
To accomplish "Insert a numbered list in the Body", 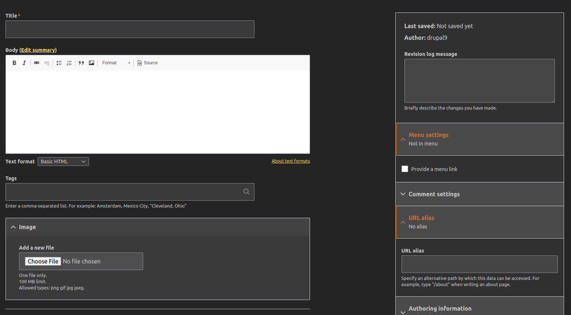I will point(69,62).
